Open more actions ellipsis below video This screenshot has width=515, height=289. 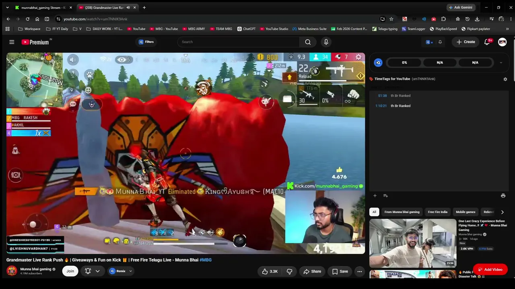coord(360,271)
